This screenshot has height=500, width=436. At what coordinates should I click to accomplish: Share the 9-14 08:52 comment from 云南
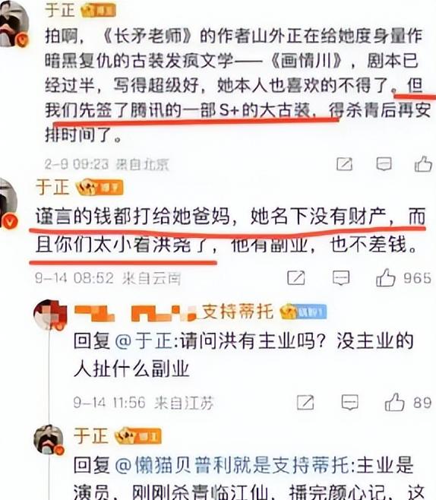pos(296,278)
